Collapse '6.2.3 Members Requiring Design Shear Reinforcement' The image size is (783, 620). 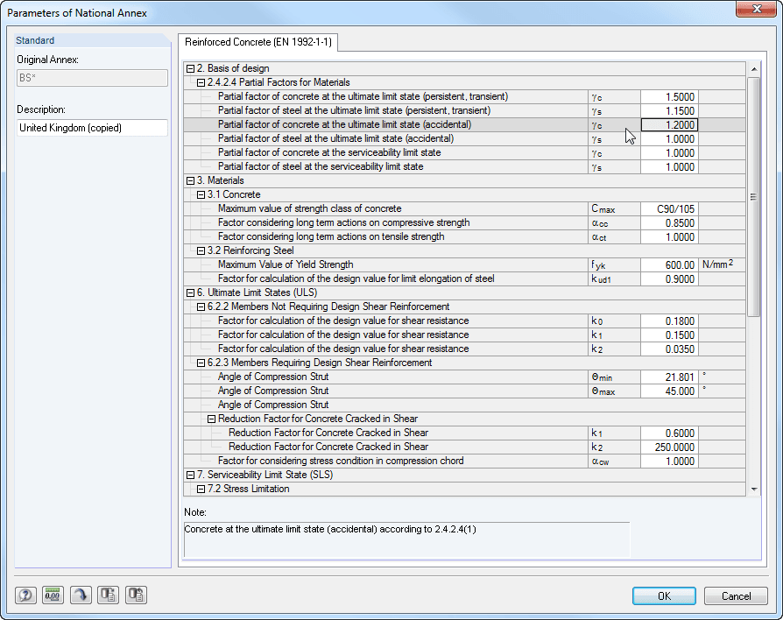coord(201,363)
